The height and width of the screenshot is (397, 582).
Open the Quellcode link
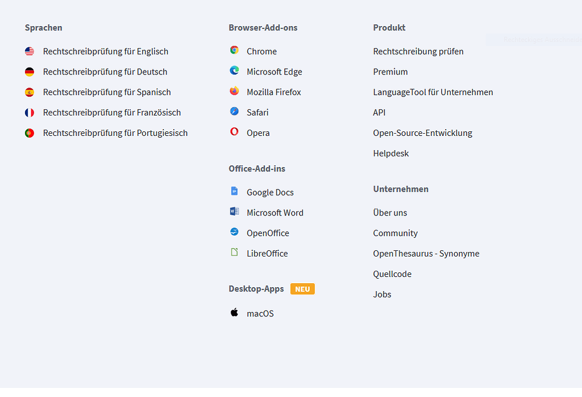click(392, 274)
